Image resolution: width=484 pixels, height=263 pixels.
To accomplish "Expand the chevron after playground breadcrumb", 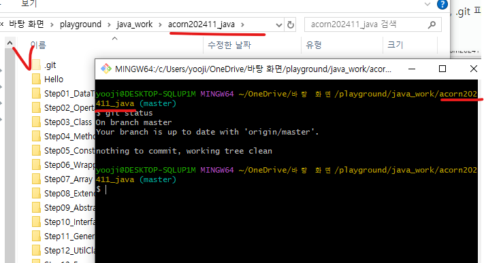I will pos(110,24).
